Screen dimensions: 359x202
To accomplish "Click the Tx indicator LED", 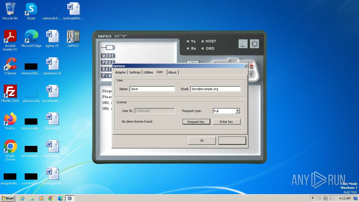I will pos(188,41).
